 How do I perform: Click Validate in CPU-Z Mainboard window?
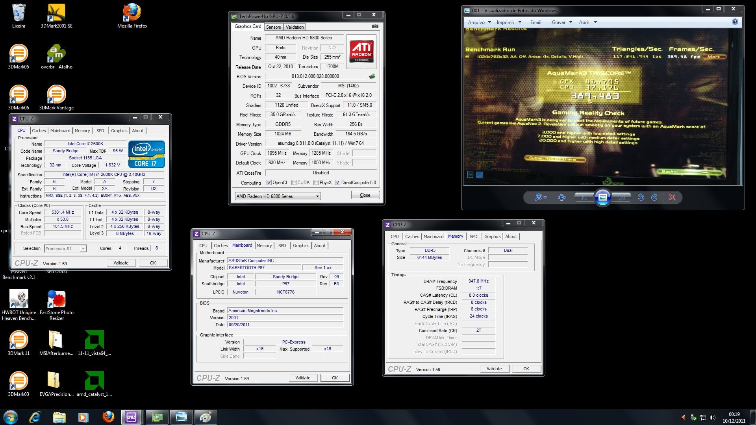[x=303, y=378]
